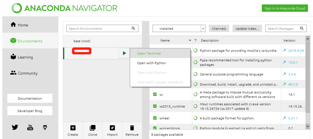
Task: Click the T column header
Action: [196, 40]
